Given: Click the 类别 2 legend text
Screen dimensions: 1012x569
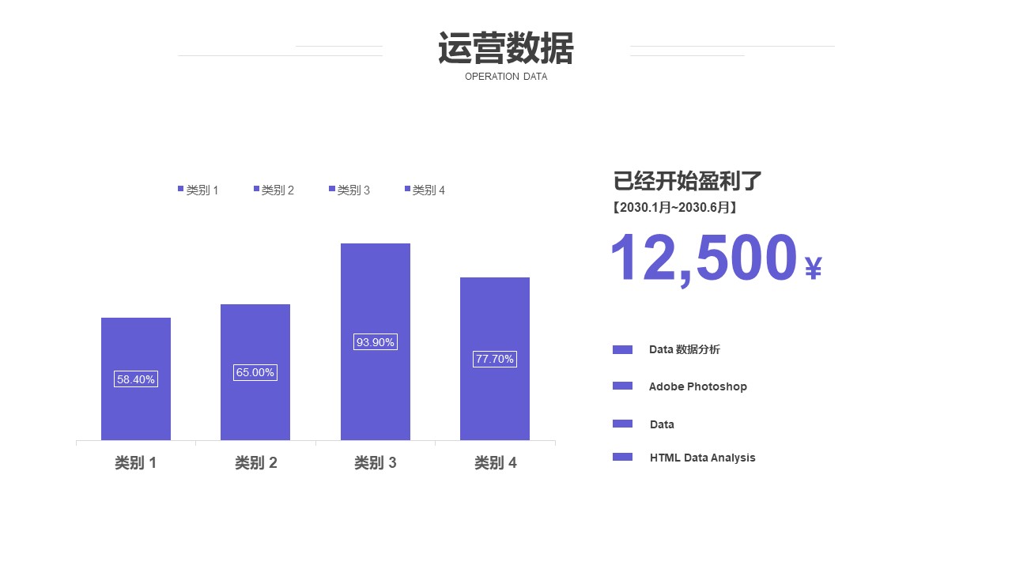Looking at the screenshot, I should coord(278,190).
